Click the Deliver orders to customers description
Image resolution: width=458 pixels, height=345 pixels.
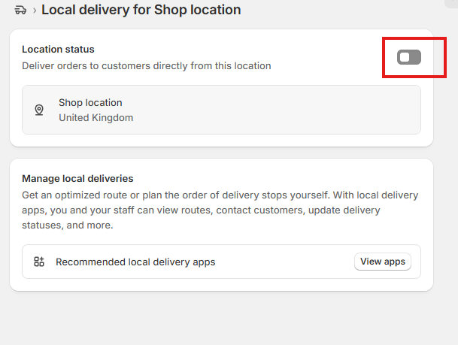147,66
